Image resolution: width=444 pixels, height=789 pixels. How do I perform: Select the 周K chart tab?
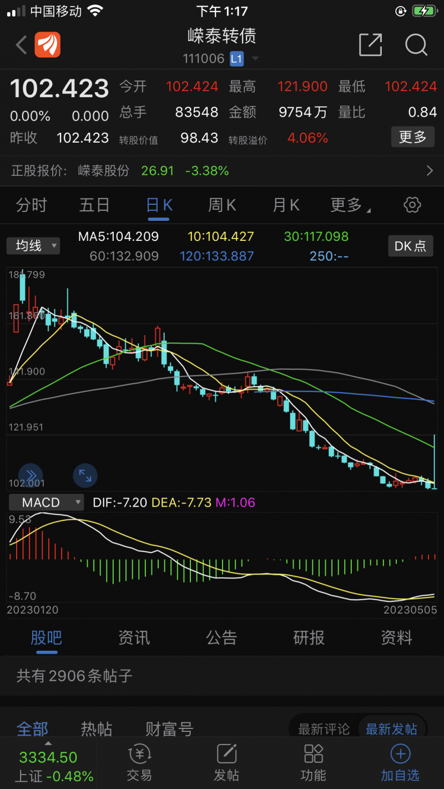[222, 205]
